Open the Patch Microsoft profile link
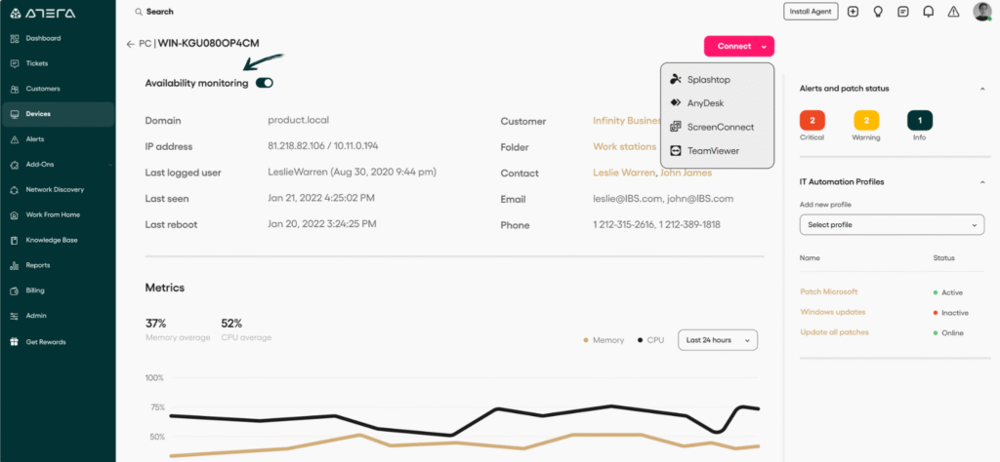 coord(828,291)
